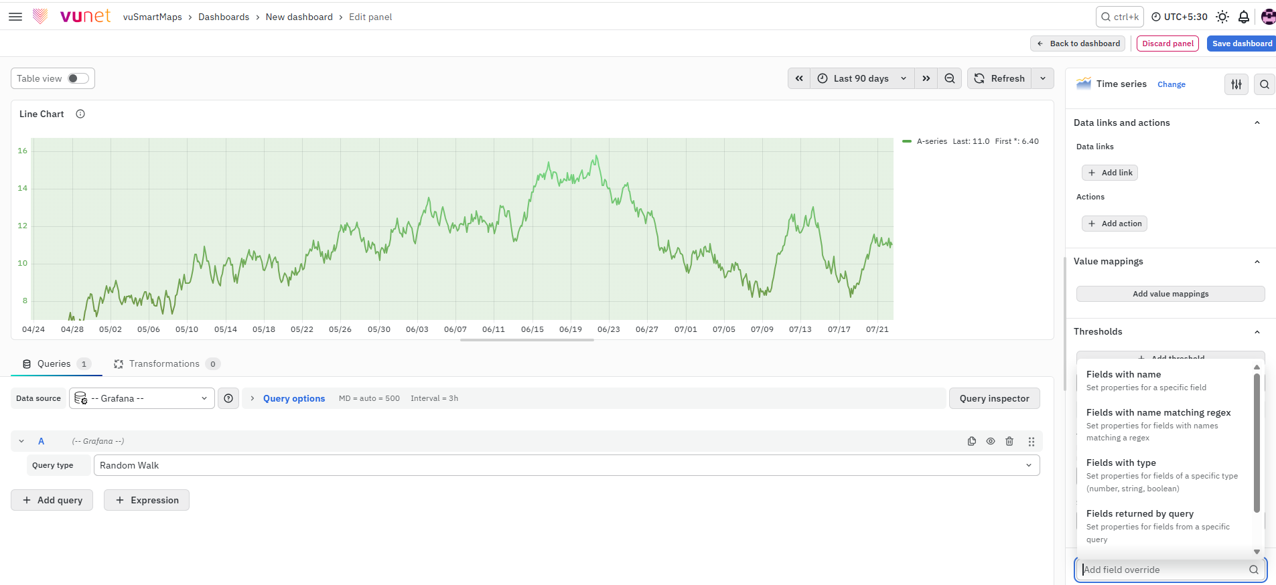This screenshot has width=1276, height=585.
Task: Open the Last 90 days time picker
Action: (862, 78)
